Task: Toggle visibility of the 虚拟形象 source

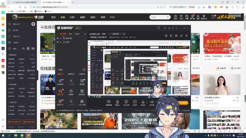Action: click(58, 38)
